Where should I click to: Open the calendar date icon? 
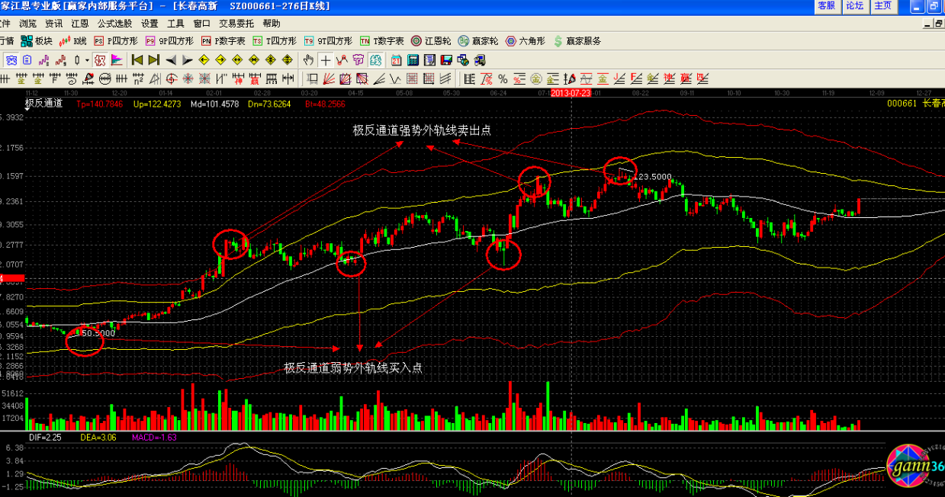coord(397,60)
